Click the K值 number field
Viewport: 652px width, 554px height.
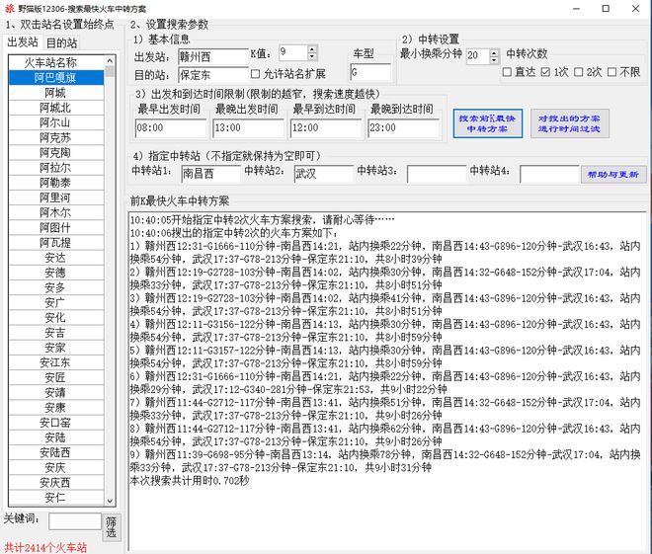pyautogui.click(x=293, y=52)
